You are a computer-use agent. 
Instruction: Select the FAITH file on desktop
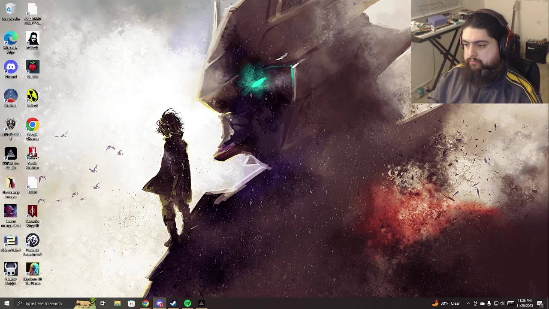(x=33, y=185)
